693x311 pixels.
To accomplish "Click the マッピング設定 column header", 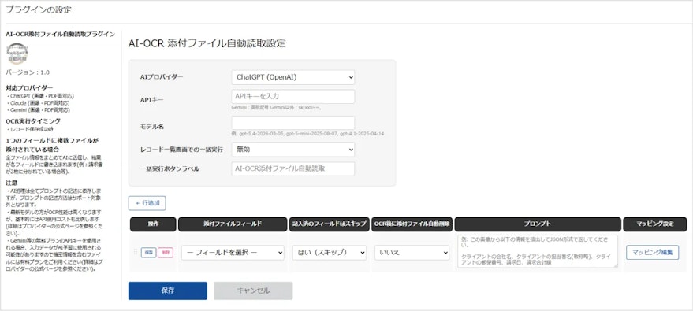I will coord(655,224).
